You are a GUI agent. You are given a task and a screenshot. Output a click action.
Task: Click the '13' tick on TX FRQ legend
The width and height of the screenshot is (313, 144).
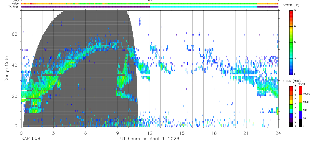295,108
